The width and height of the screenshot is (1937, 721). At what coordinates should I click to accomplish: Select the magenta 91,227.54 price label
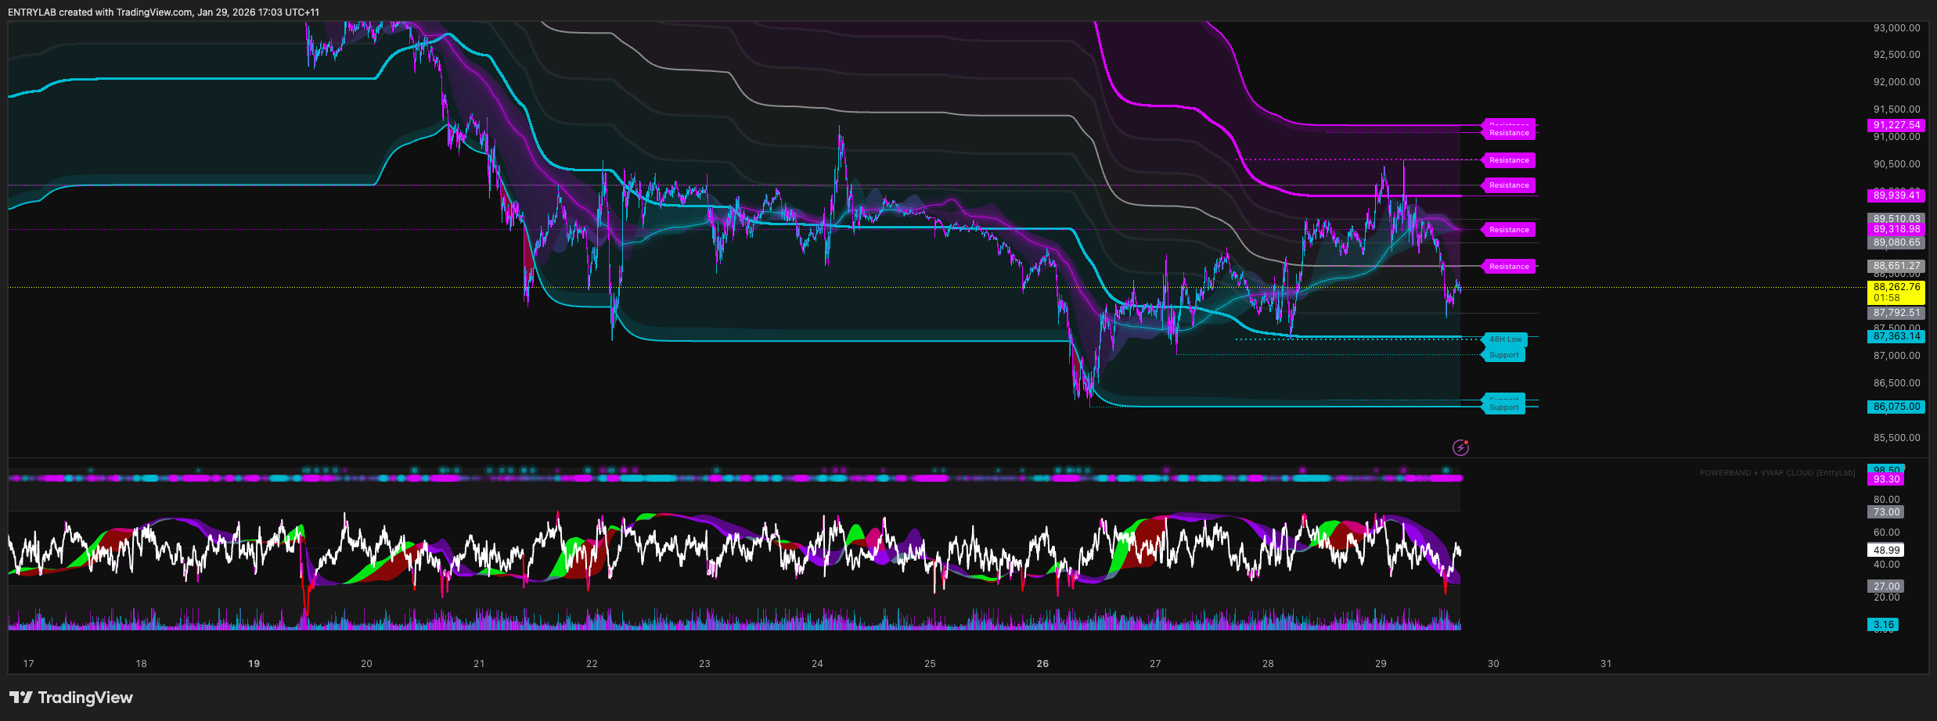click(x=1896, y=125)
